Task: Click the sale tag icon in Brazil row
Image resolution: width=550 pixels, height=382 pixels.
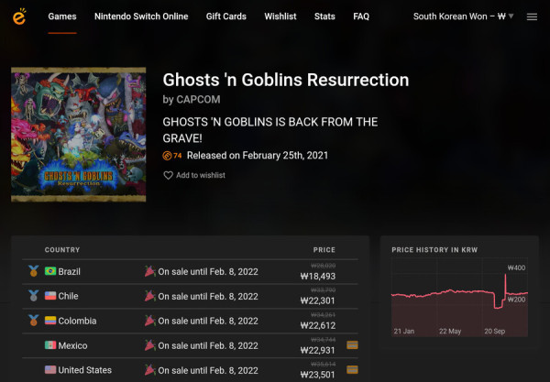Action: [x=149, y=271]
